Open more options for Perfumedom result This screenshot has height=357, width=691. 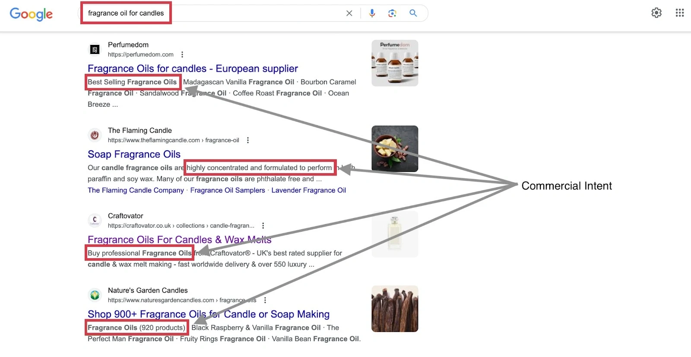(182, 54)
